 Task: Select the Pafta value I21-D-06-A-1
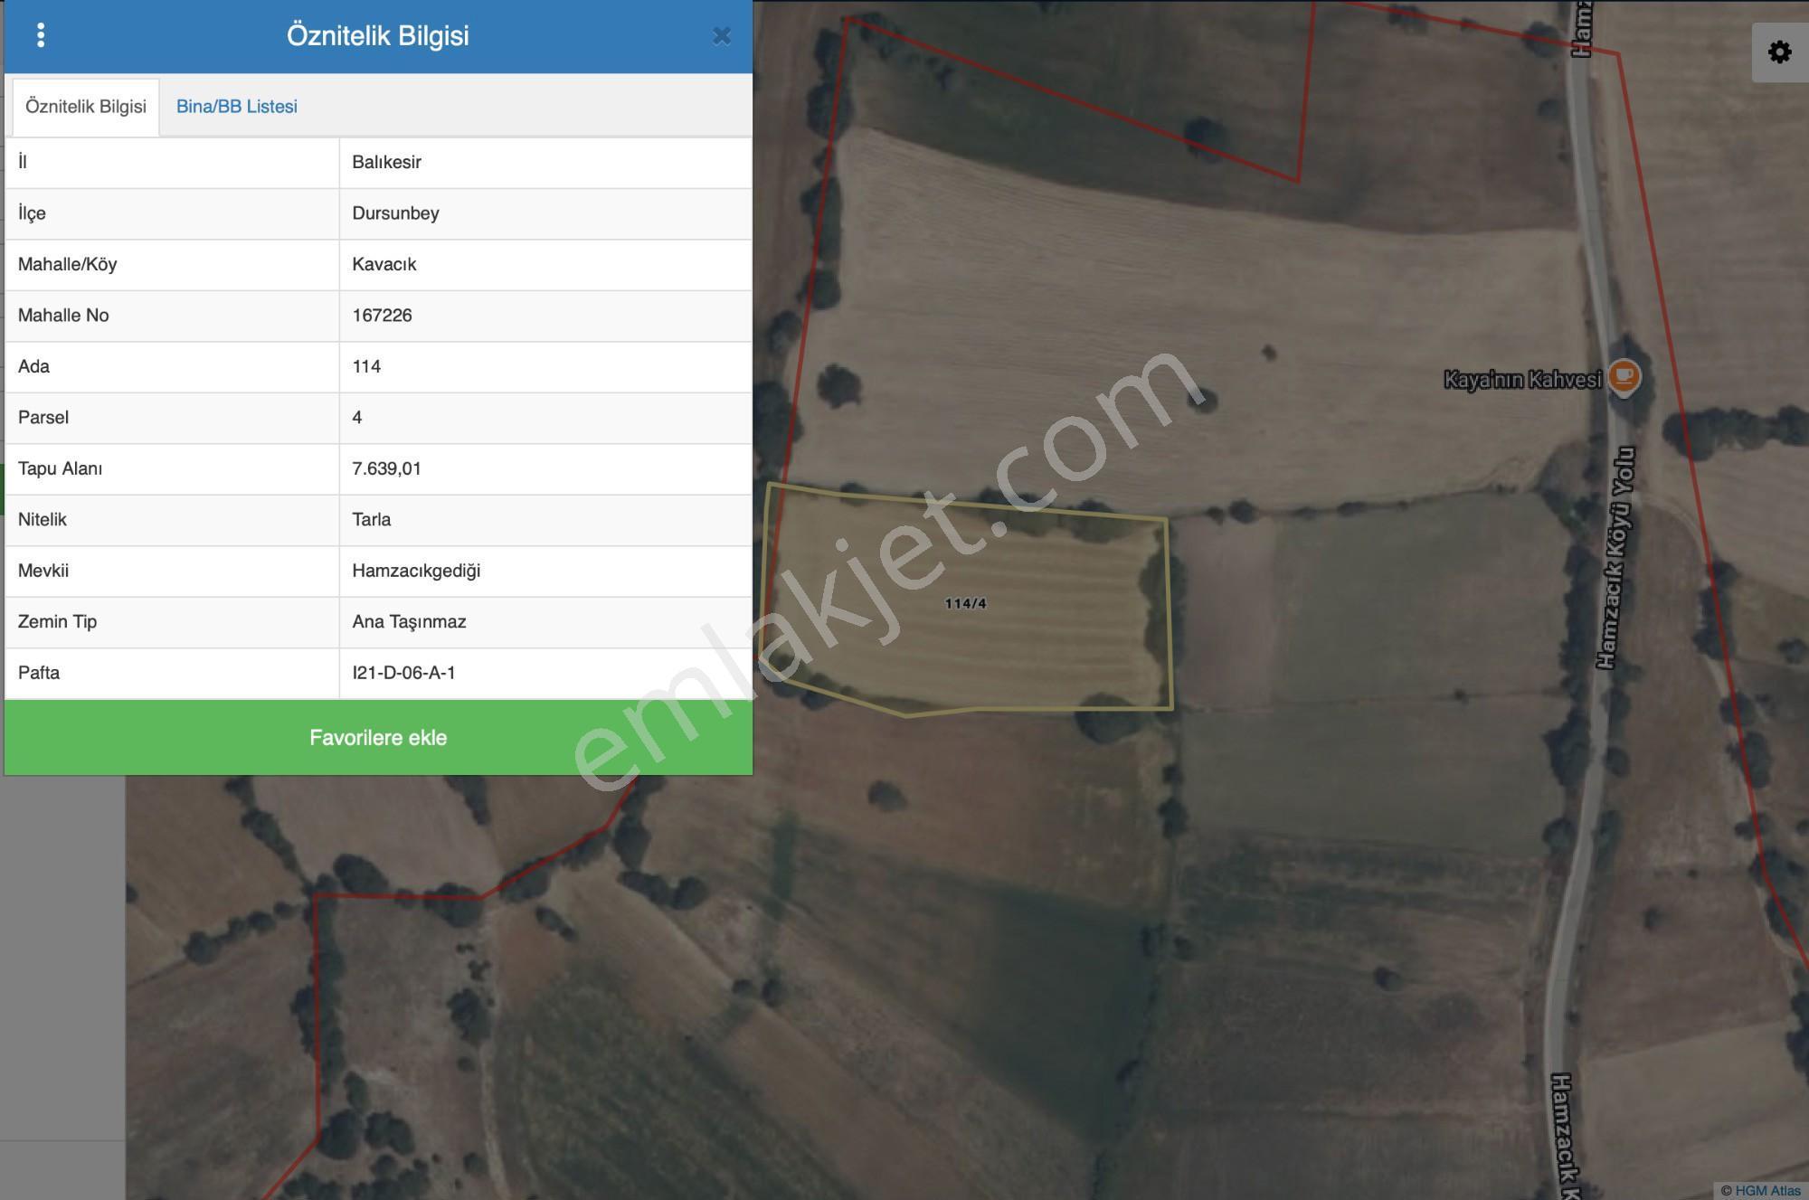pos(404,673)
